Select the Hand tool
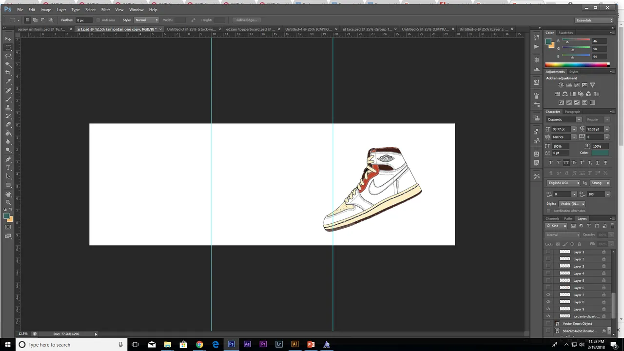The width and height of the screenshot is (624, 351). pos(8,194)
